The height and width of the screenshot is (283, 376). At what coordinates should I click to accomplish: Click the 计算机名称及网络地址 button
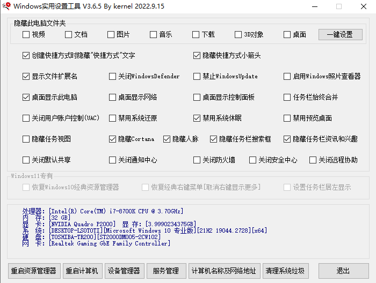(225, 271)
